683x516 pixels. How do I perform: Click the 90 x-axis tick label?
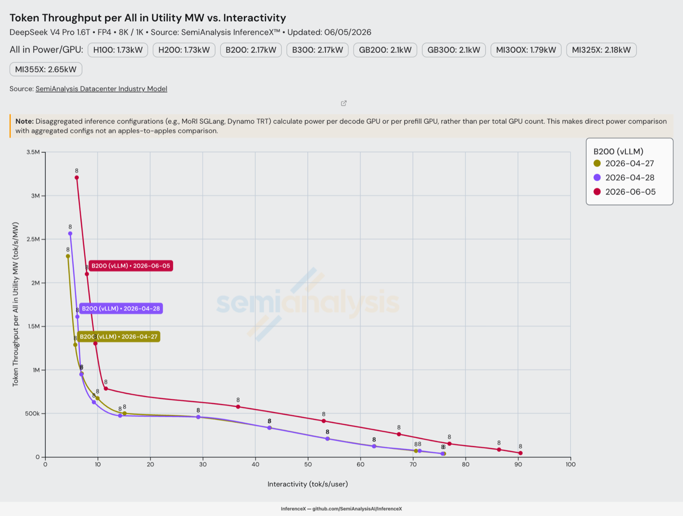click(x=518, y=464)
